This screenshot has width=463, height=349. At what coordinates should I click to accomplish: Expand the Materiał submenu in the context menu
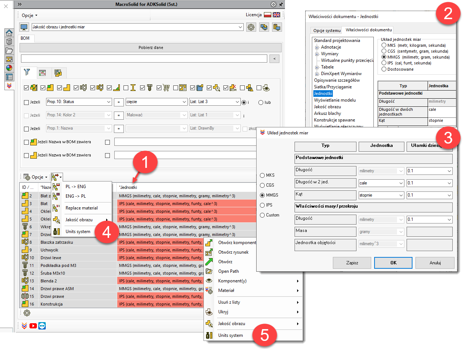pos(253,290)
